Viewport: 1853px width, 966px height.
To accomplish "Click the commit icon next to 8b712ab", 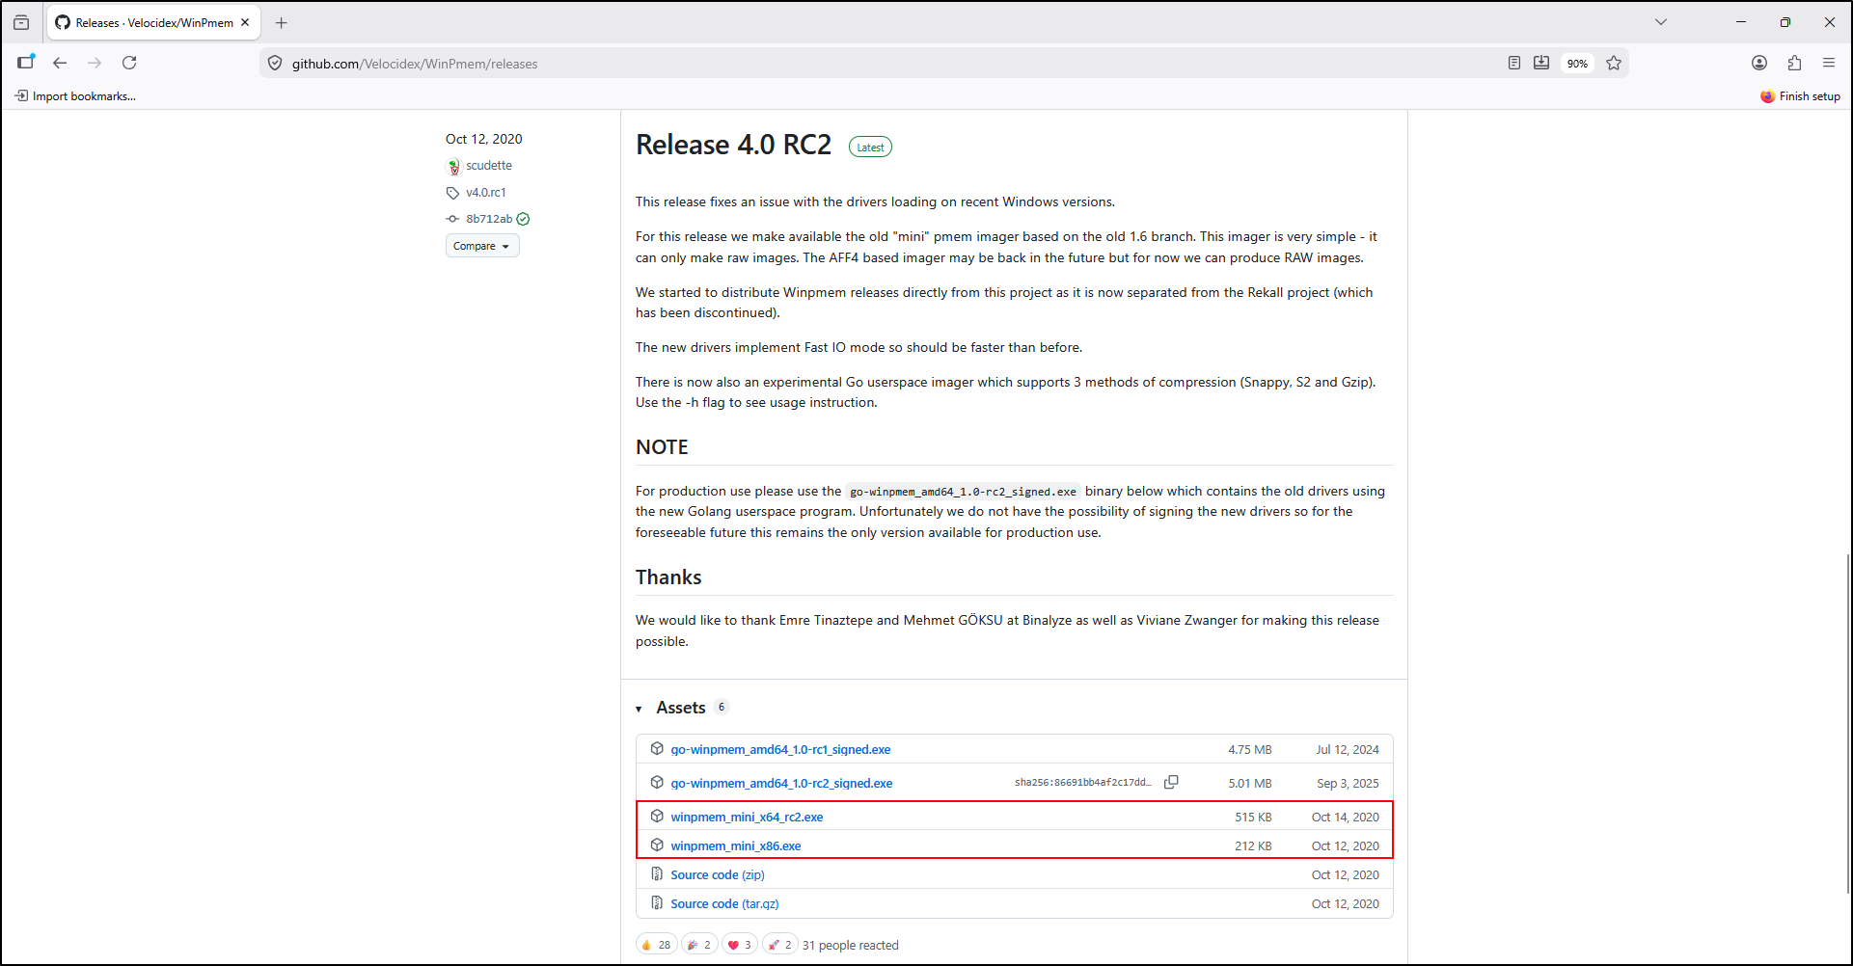I will coord(452,219).
